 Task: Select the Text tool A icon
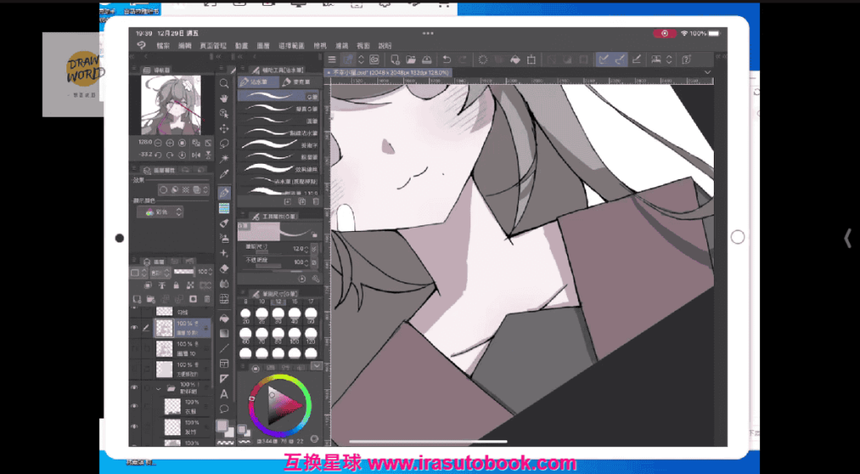223,393
